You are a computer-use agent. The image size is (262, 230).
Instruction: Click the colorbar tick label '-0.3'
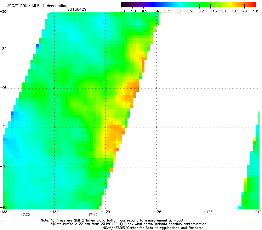click(x=177, y=11)
